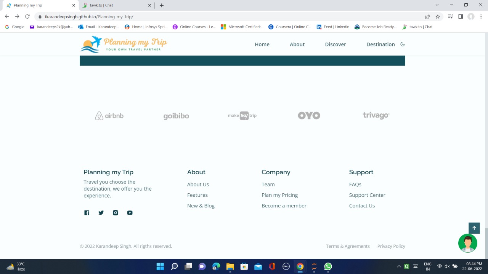This screenshot has width=488, height=274.
Task: Click the Instagram icon in the footer
Action: coord(115,212)
